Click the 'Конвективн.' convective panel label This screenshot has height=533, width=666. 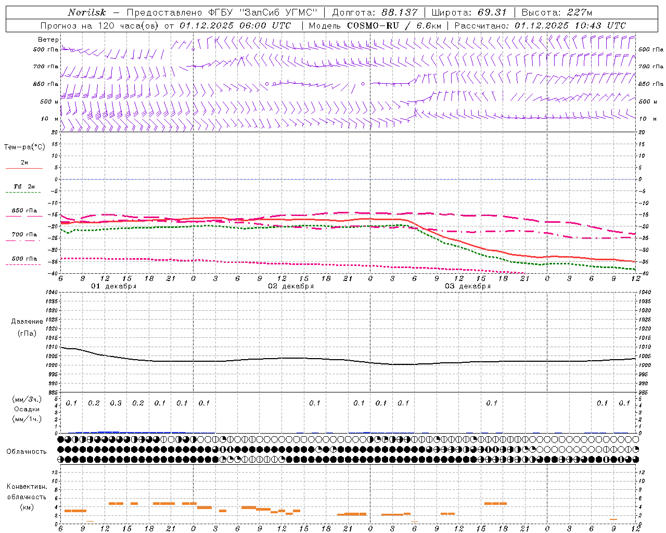(27, 487)
